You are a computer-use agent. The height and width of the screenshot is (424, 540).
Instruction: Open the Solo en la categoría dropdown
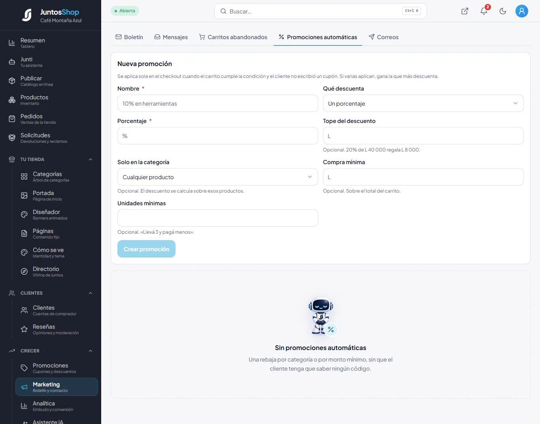(x=217, y=177)
